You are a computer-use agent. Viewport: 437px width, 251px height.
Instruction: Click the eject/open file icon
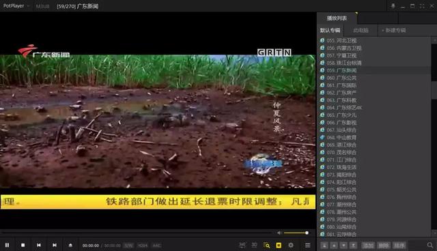[70, 245]
